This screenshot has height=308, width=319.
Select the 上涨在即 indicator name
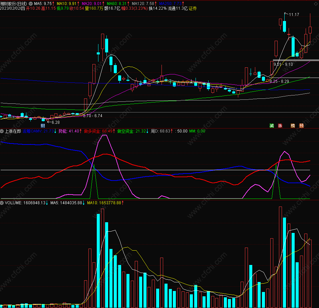13,131
